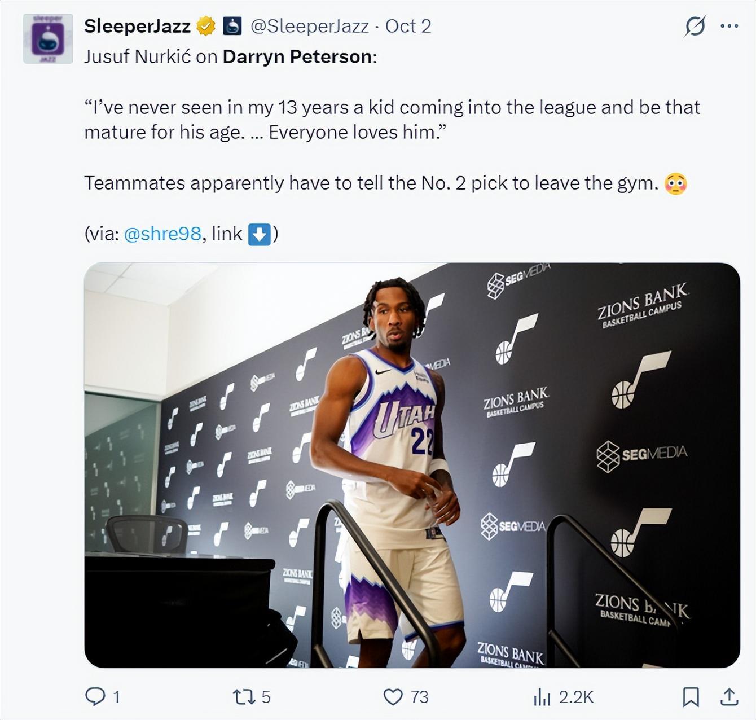Click the SleeperJazz display name
The width and height of the screenshot is (756, 720).
click(137, 26)
